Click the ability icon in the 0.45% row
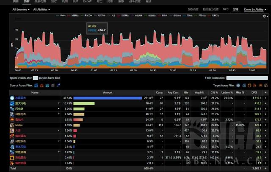271x172 pixels. pos(12,158)
